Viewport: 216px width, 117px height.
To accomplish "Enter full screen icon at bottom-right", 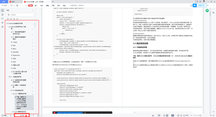I will (214, 115).
